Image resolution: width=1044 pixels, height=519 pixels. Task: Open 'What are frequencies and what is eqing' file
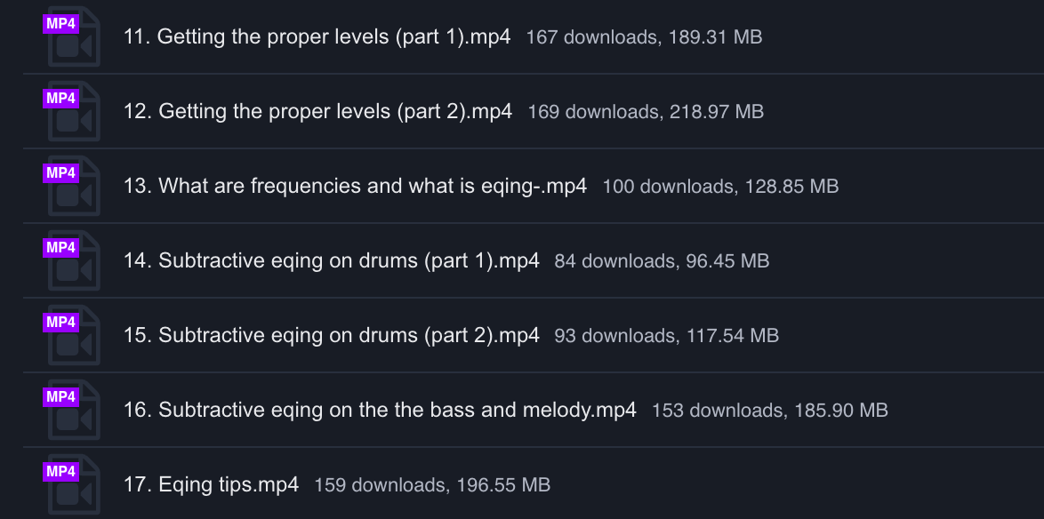tap(355, 187)
